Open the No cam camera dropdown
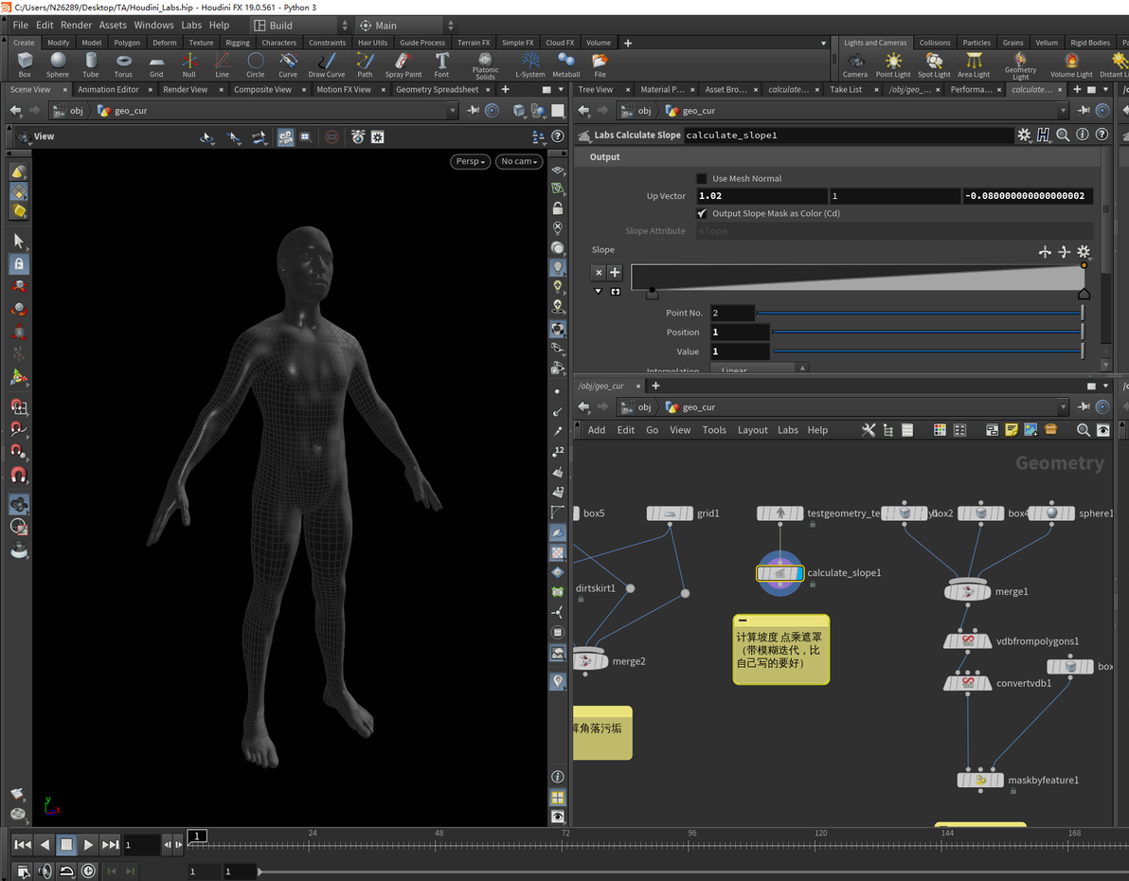The image size is (1129, 881). coord(518,162)
